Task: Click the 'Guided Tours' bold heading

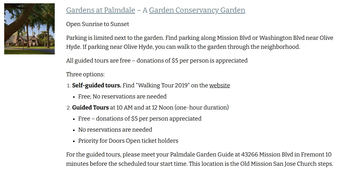Action: pyautogui.click(x=91, y=107)
